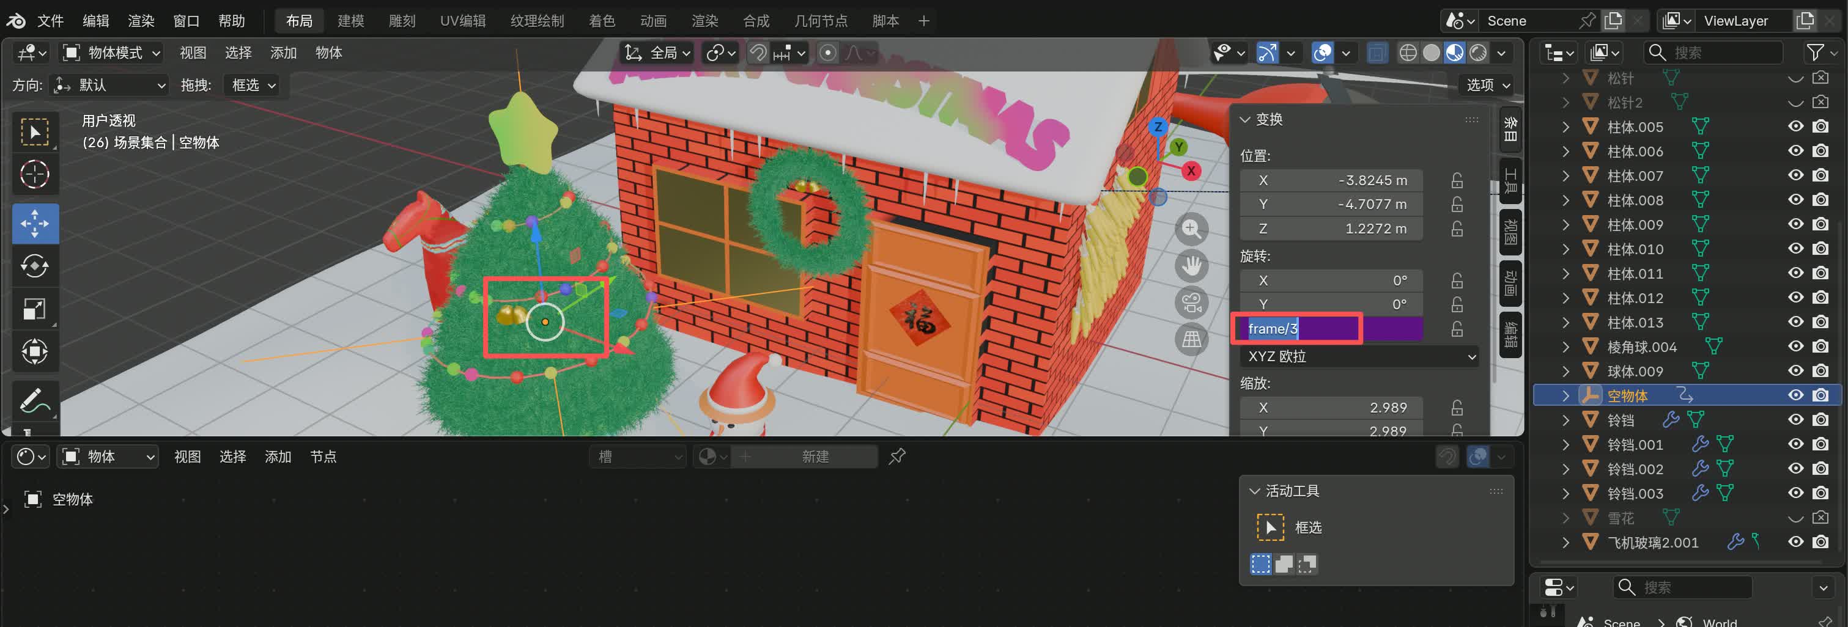
Task: Hide 柱体.005 with its eye icon
Action: coord(1795,127)
